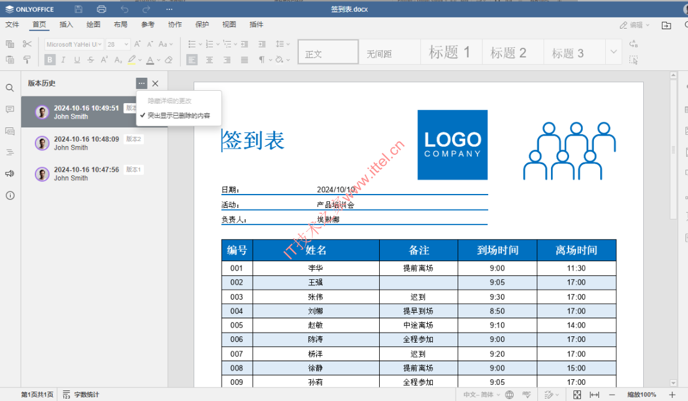The height and width of the screenshot is (401, 688).
Task: Open the 编辑 mode dropdown button
Action: [634, 25]
